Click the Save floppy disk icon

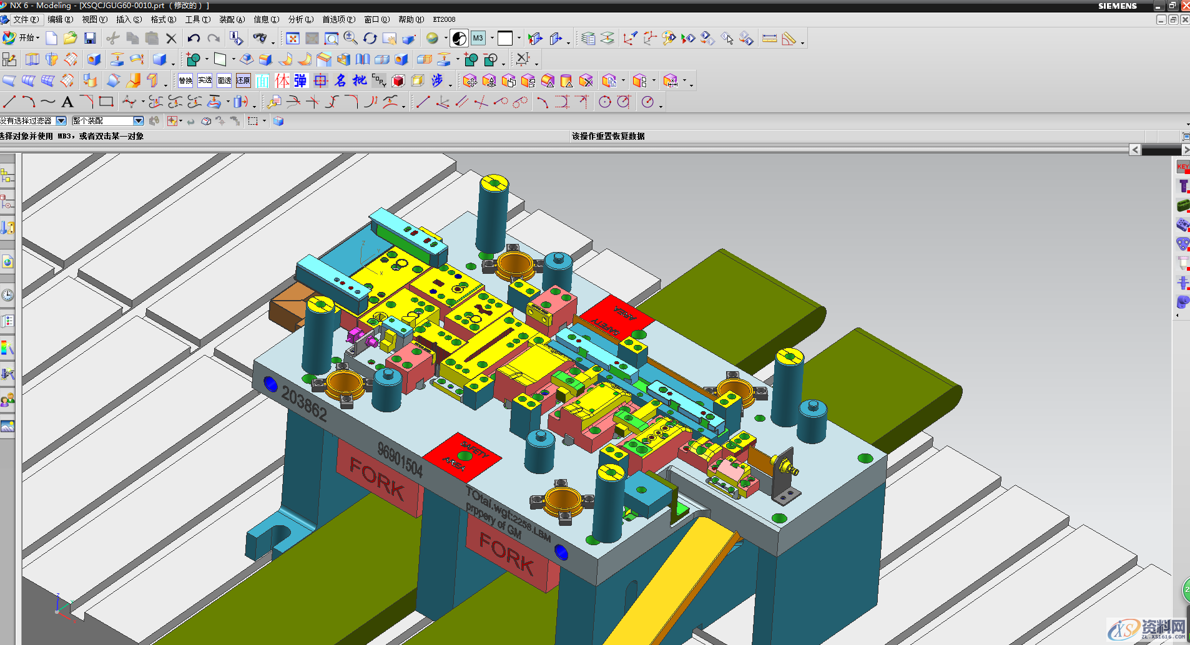[x=90, y=39]
